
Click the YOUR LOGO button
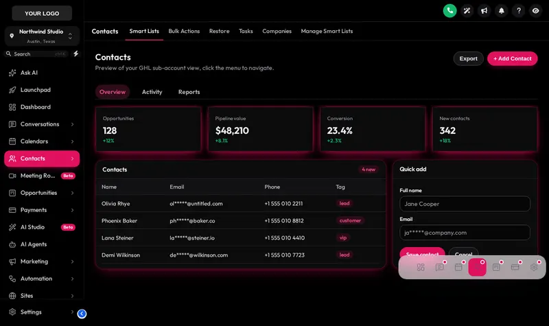pyautogui.click(x=42, y=13)
